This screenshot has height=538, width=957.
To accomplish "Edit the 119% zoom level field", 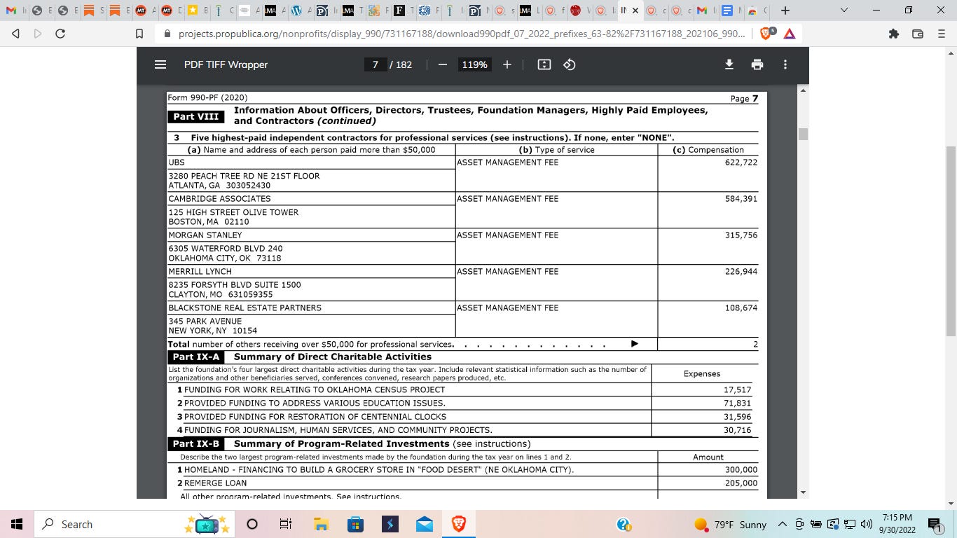I will (474, 64).
